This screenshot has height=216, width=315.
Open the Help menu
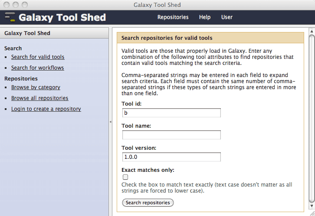click(205, 17)
